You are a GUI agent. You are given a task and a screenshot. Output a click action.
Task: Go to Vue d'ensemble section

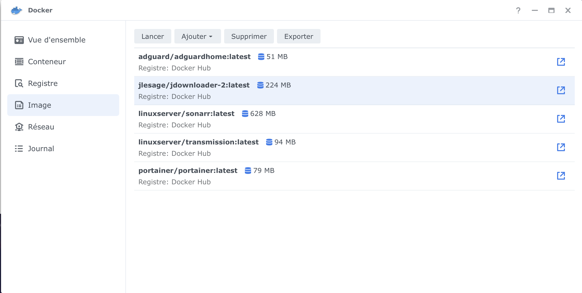click(x=56, y=40)
